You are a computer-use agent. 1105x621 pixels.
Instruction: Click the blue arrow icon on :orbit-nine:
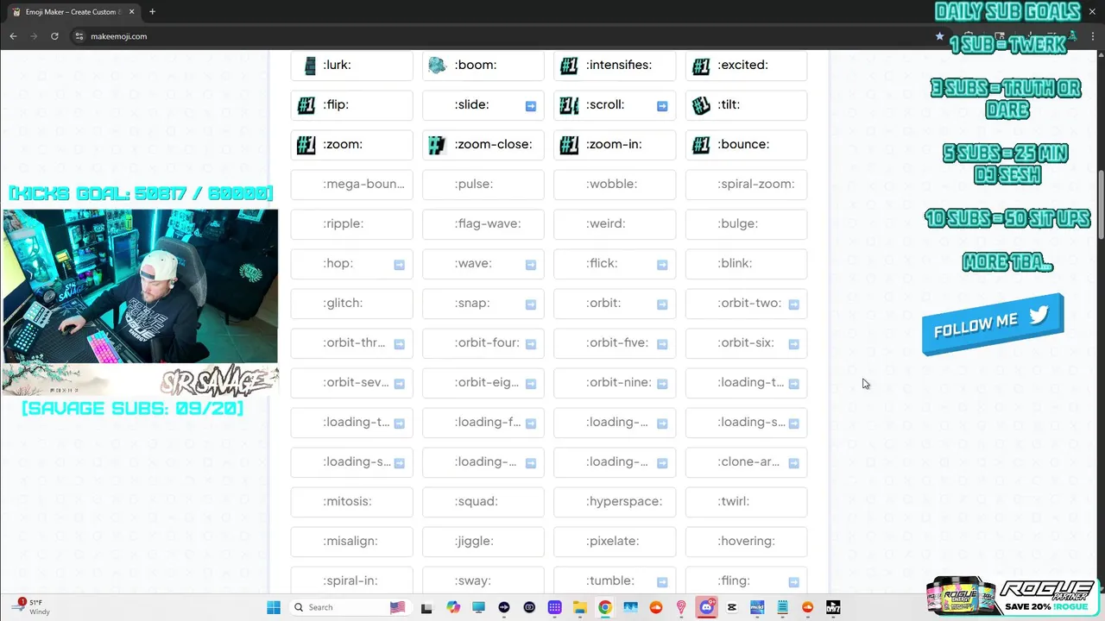click(662, 384)
